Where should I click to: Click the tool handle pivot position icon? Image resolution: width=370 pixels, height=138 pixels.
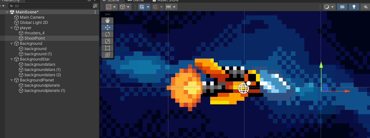click(x=109, y=7)
